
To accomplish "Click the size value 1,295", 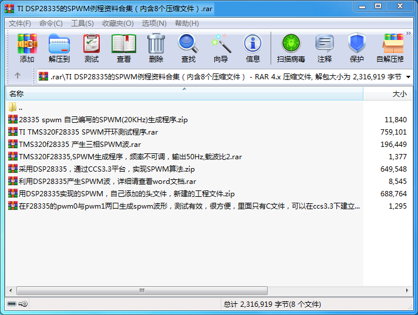I will coord(397,206).
